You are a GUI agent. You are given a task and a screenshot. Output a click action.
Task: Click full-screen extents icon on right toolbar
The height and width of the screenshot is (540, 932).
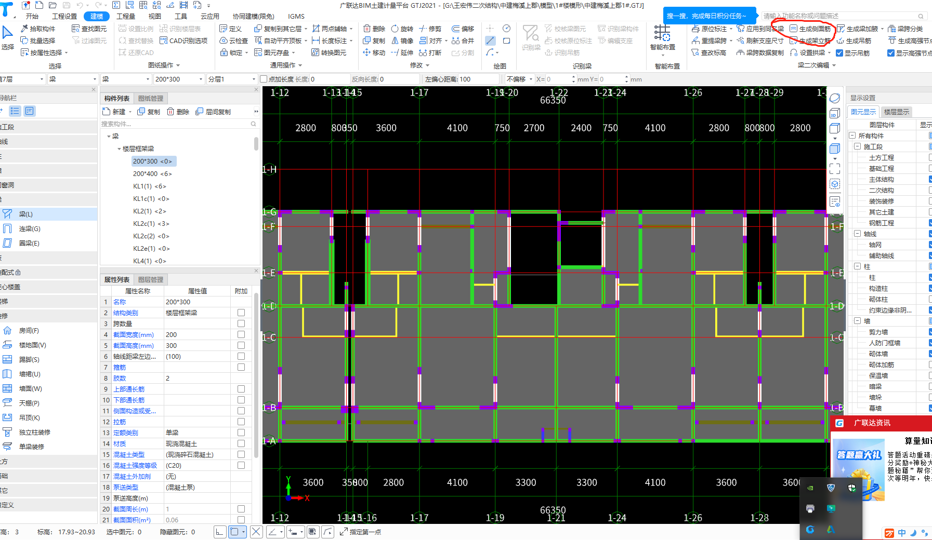coord(835,168)
